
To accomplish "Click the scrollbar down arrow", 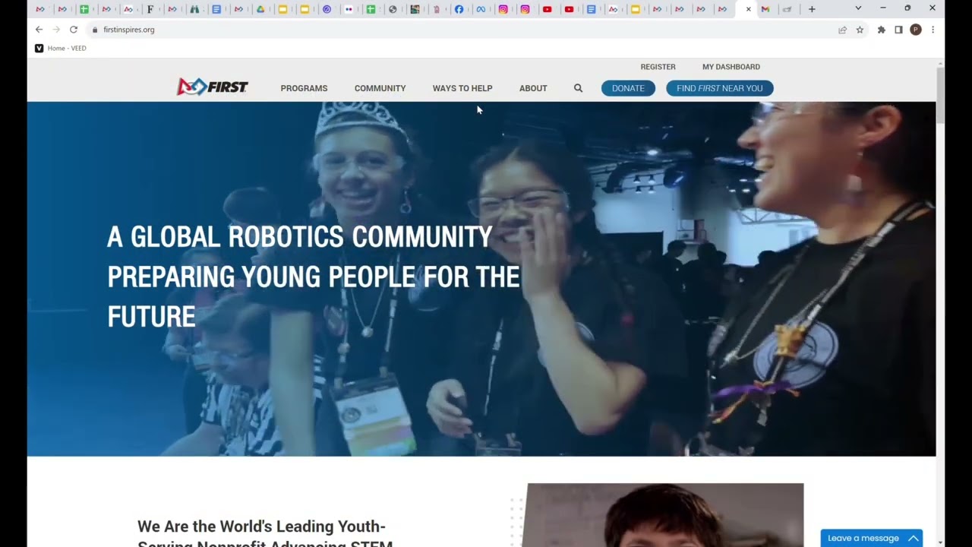I will pos(940,542).
